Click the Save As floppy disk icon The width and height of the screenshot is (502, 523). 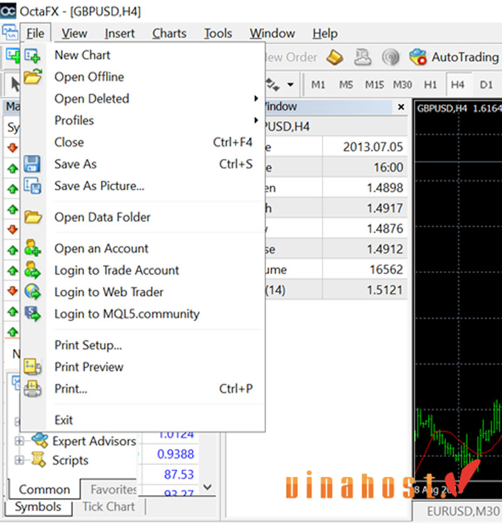(32, 164)
